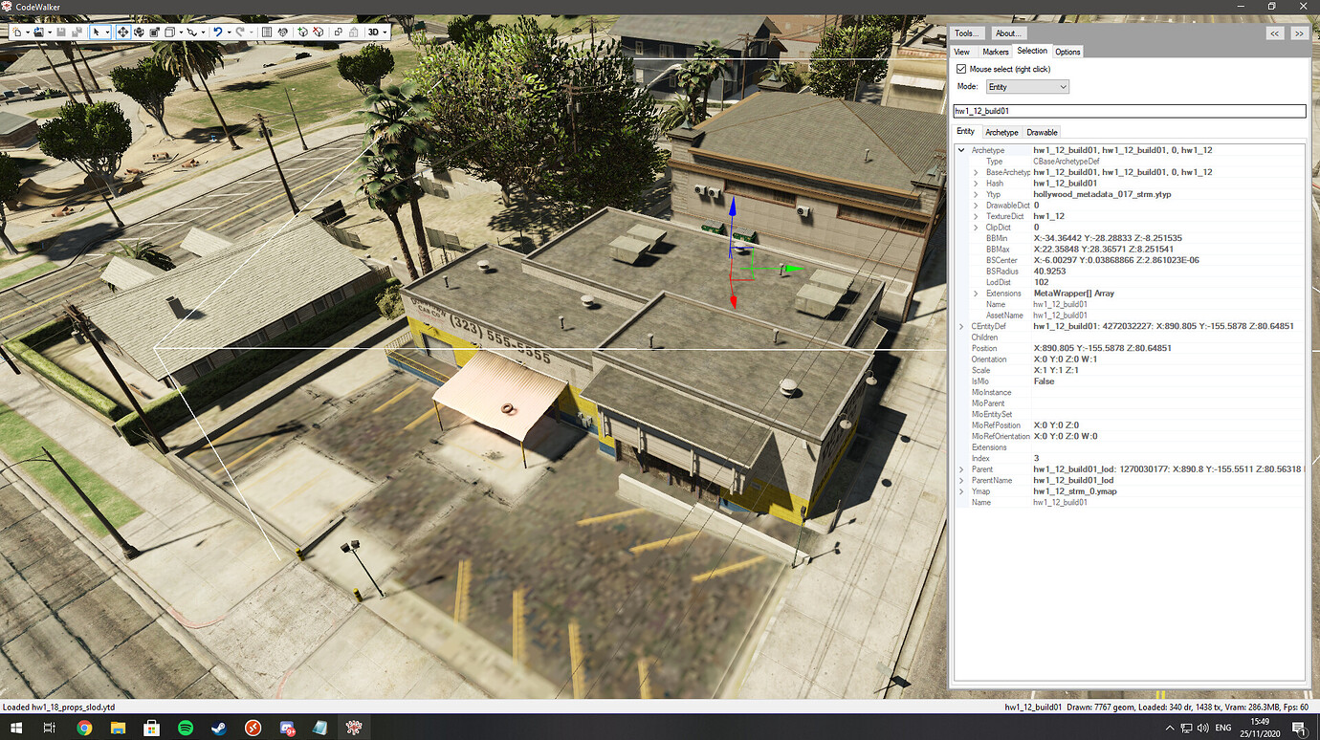Viewport: 1320px width, 740px height.
Task: Click the hw1_12_build01 search input field
Action: tap(1129, 110)
